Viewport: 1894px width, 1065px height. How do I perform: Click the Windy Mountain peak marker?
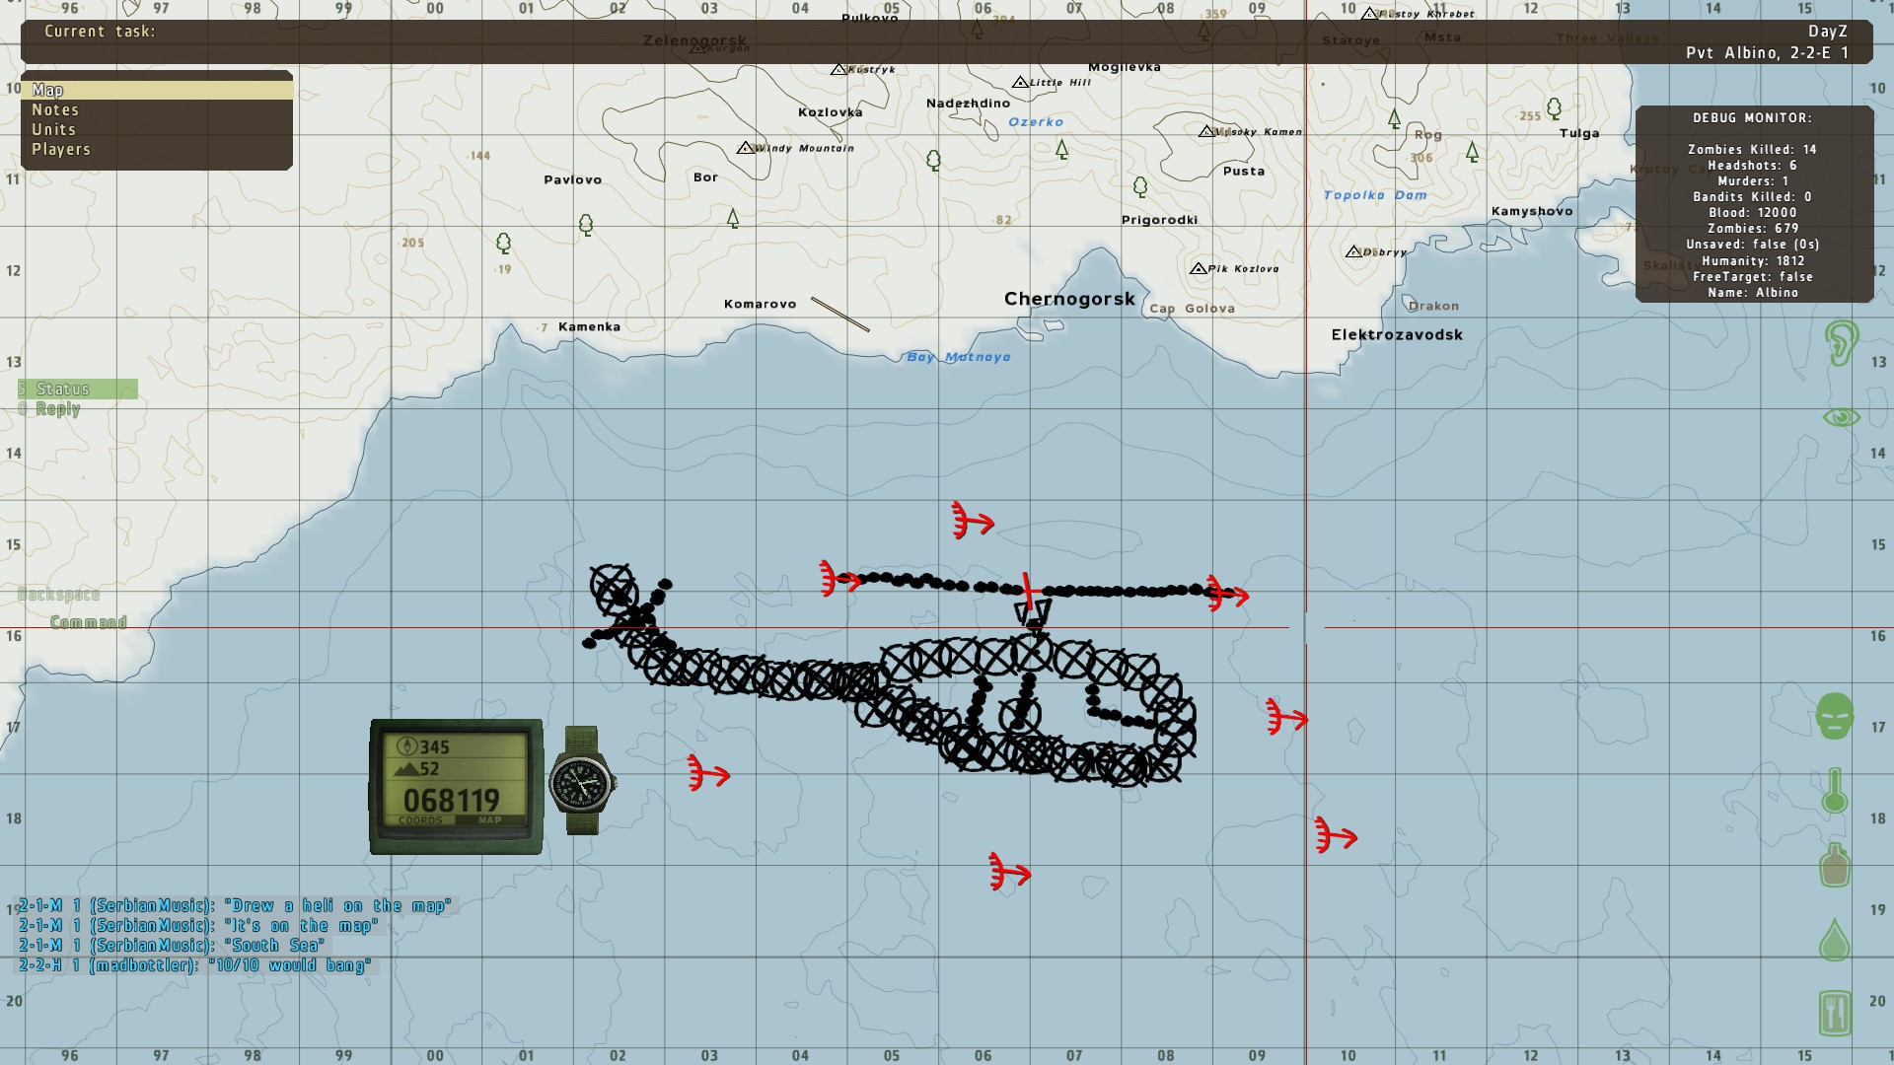click(x=746, y=148)
